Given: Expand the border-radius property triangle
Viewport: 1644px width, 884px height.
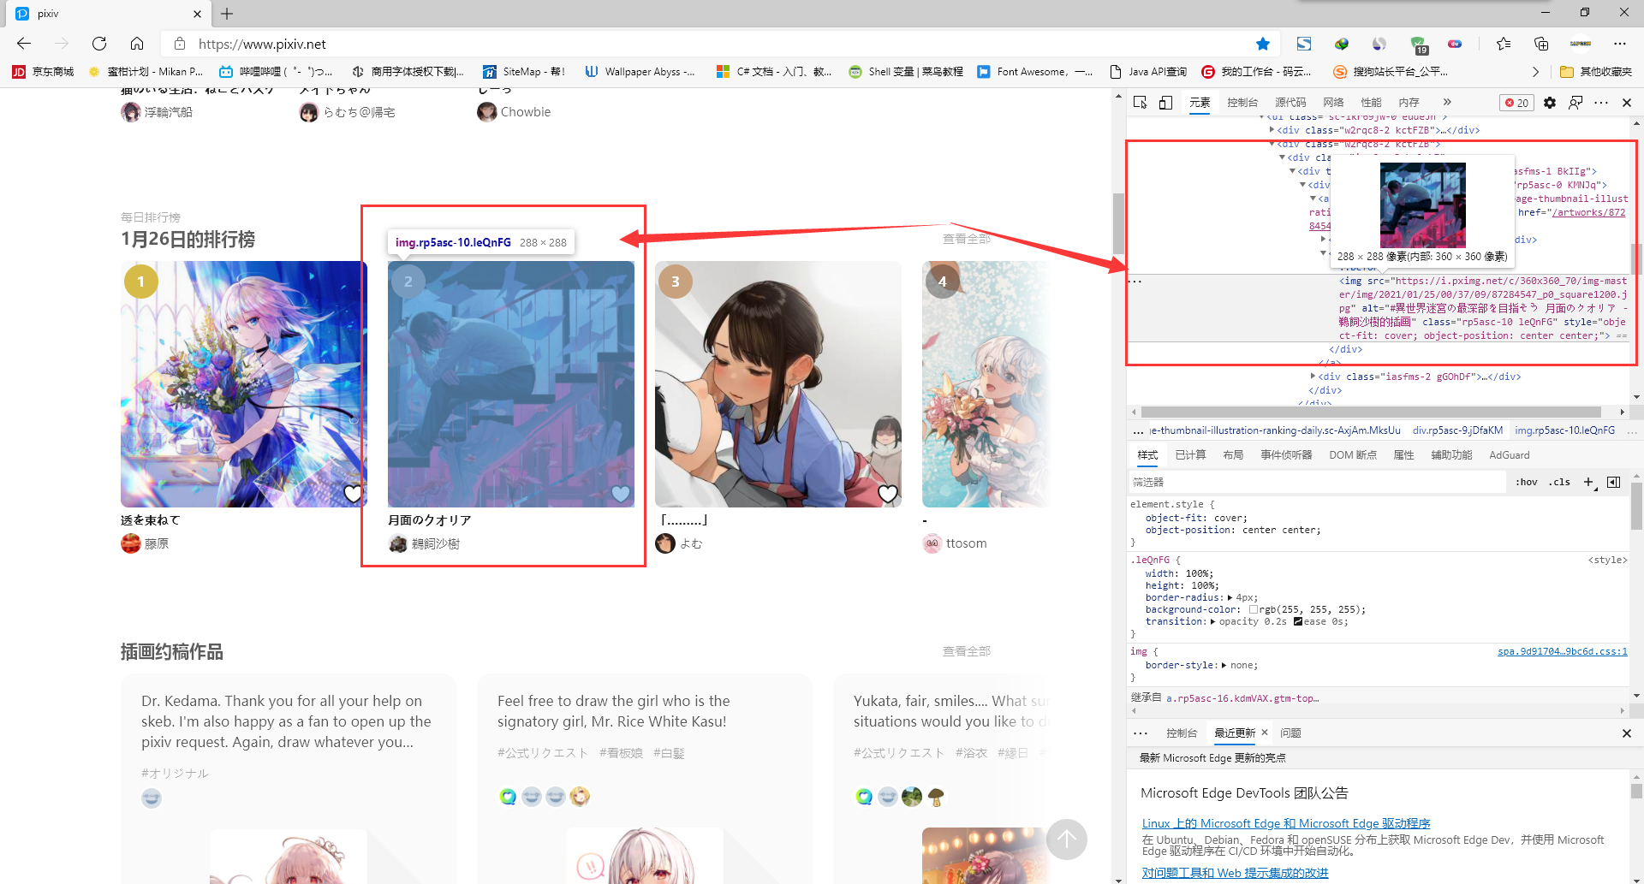Looking at the screenshot, I should coord(1230,598).
